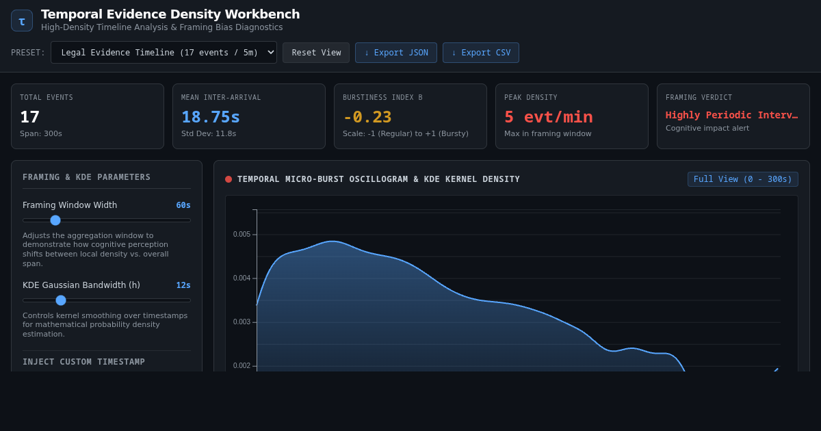Click the Burstiness Index value -0.23
Screen dimensions: 821x431
coord(367,117)
